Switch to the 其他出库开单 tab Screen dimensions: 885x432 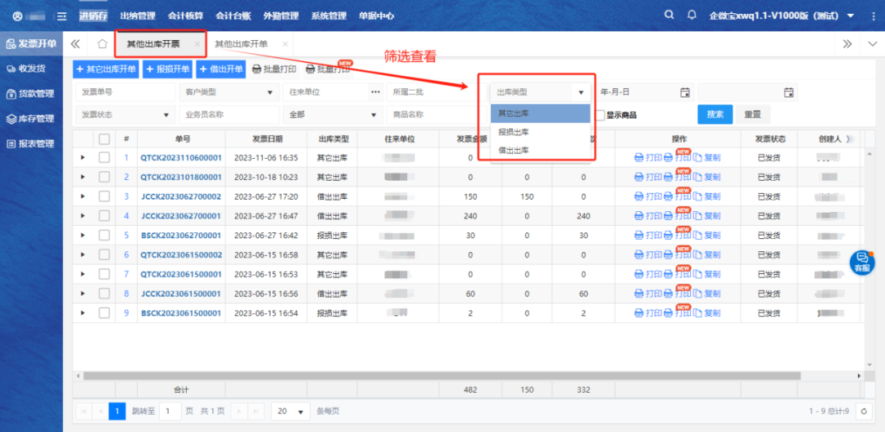click(241, 44)
